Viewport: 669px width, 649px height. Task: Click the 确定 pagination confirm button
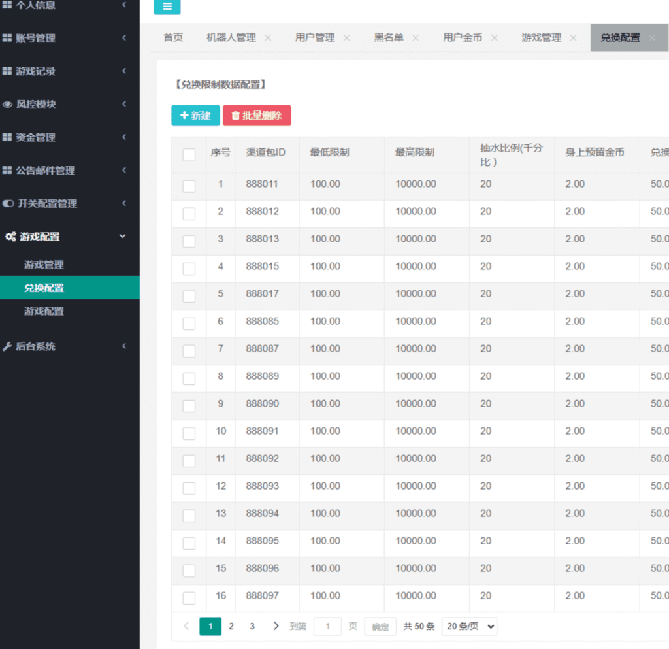(380, 626)
